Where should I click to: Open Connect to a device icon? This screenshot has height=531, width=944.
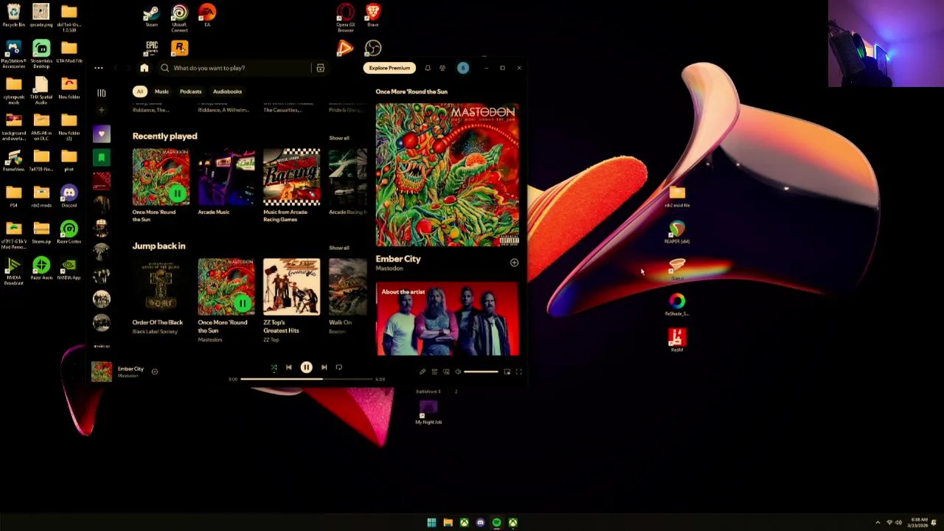click(x=446, y=372)
